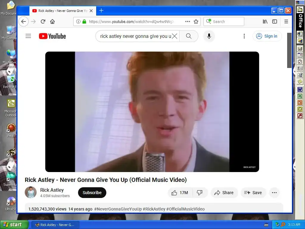
Task: Close the Rick Astley browser tab
Action: pyautogui.click(x=91, y=11)
